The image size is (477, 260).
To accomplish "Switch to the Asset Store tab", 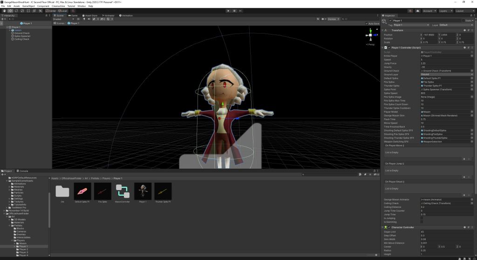I will click(x=90, y=15).
